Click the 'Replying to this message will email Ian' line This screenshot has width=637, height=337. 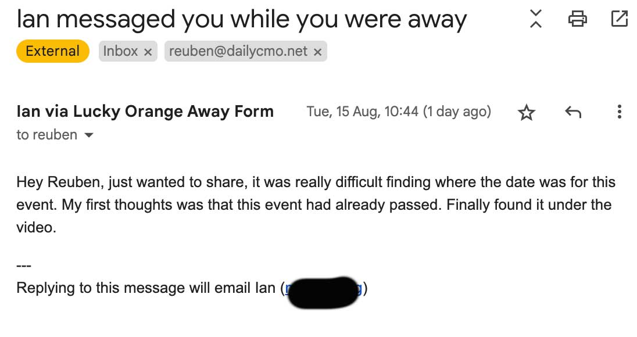pyautogui.click(x=145, y=288)
